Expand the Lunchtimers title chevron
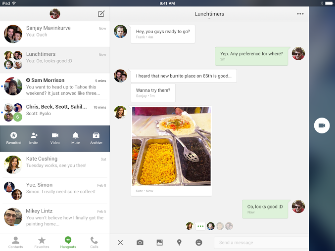 (x=209, y=19)
